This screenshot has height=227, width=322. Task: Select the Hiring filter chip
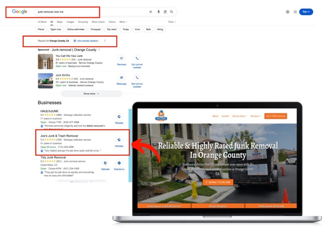point(160,29)
